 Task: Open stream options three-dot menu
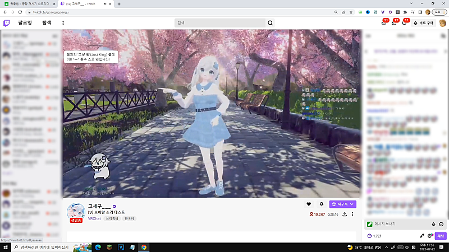tap(352, 214)
